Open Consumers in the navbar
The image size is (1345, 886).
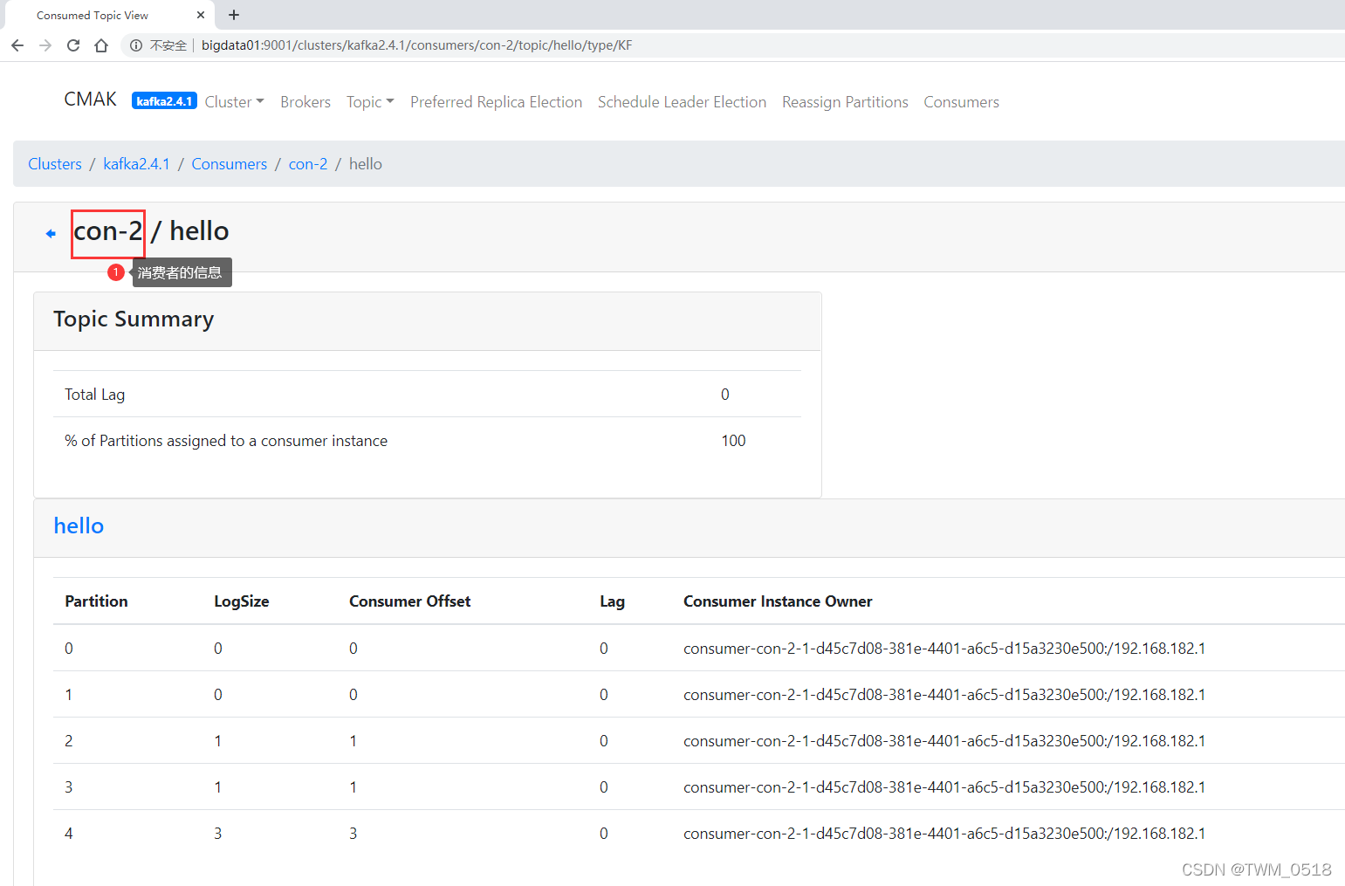point(961,102)
